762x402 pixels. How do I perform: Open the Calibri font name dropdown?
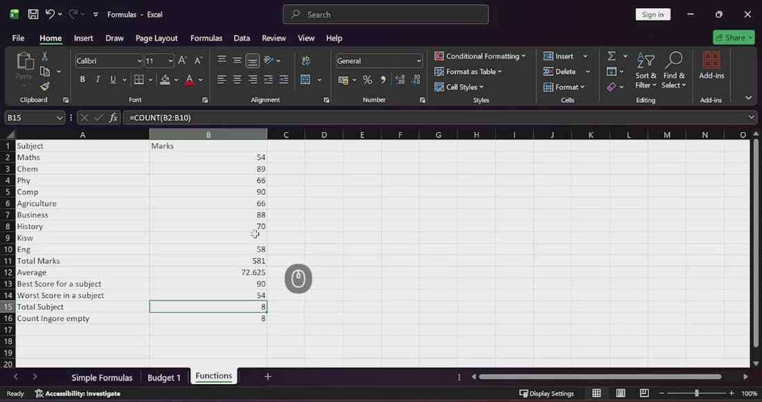click(x=139, y=61)
